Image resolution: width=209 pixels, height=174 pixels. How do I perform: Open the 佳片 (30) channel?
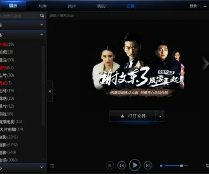7,76
